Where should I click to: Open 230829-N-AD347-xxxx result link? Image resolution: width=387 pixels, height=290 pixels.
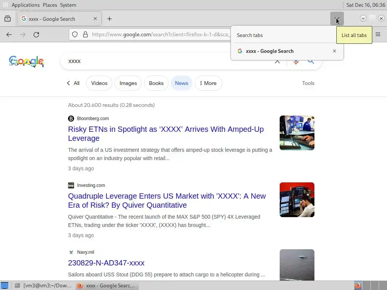[x=106, y=263]
